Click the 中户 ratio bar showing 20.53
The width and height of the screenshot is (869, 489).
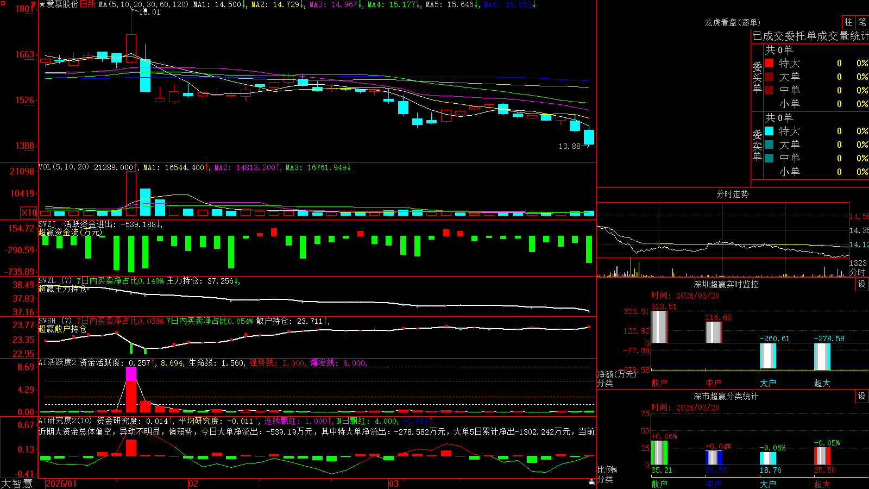pos(713,457)
